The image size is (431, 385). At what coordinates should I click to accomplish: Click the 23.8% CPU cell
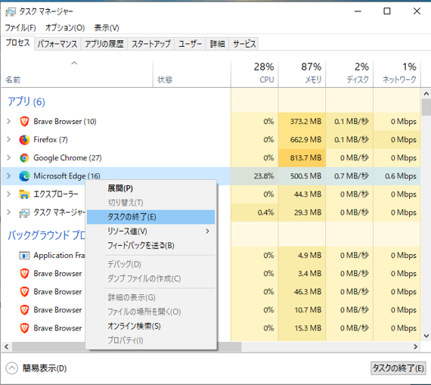[x=255, y=176]
